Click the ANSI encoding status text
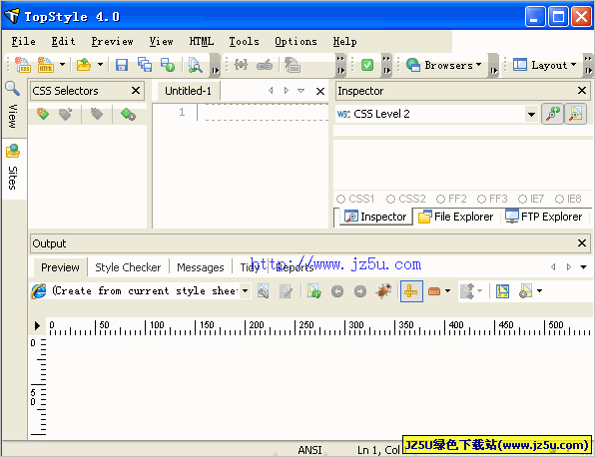 click(x=309, y=450)
